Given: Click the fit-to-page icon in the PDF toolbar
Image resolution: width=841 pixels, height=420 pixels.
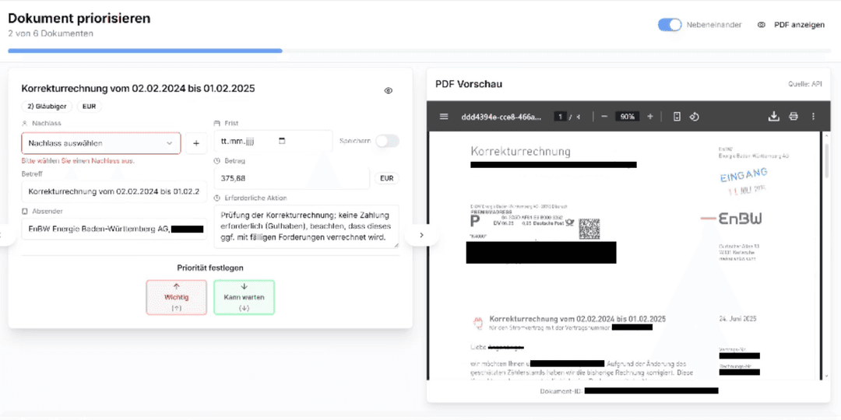Looking at the screenshot, I should (677, 117).
